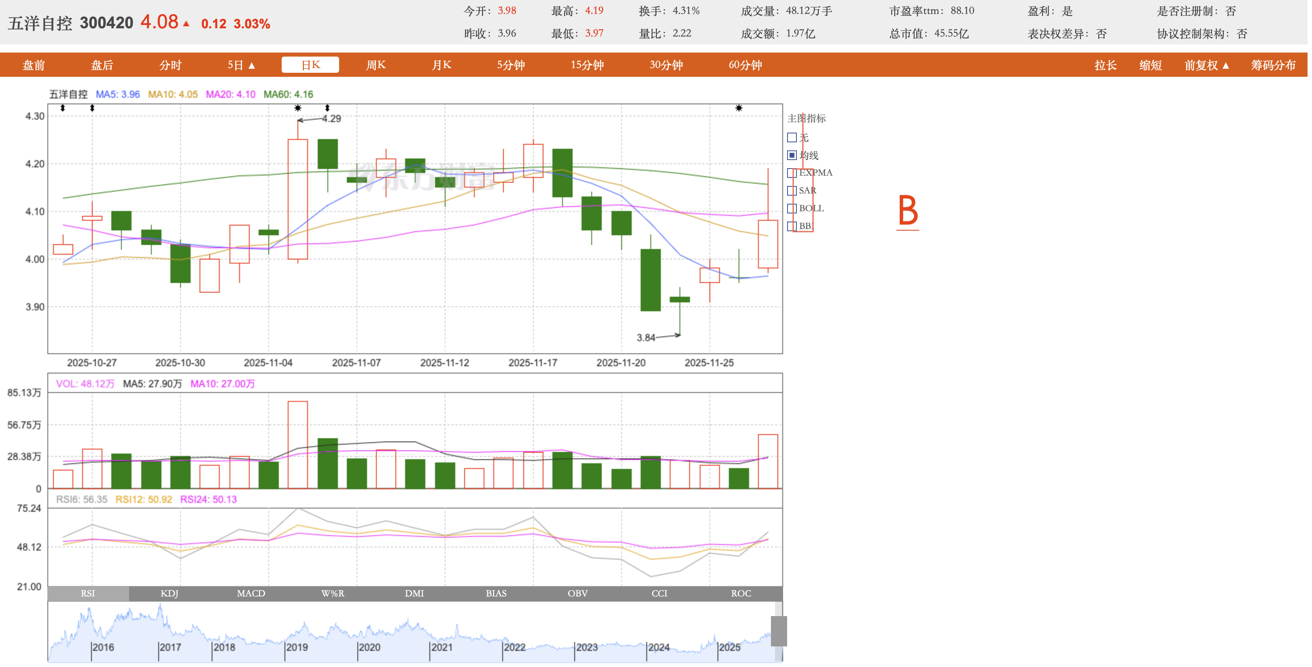Click the star marker above the 4.29 high candle
Viewport: 1312px width, 667px height.
click(298, 108)
